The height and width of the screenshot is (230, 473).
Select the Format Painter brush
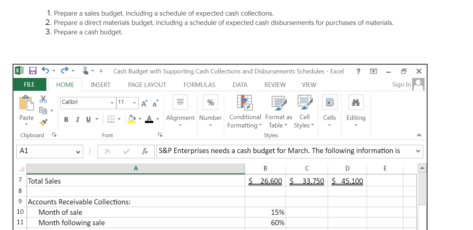click(x=43, y=122)
